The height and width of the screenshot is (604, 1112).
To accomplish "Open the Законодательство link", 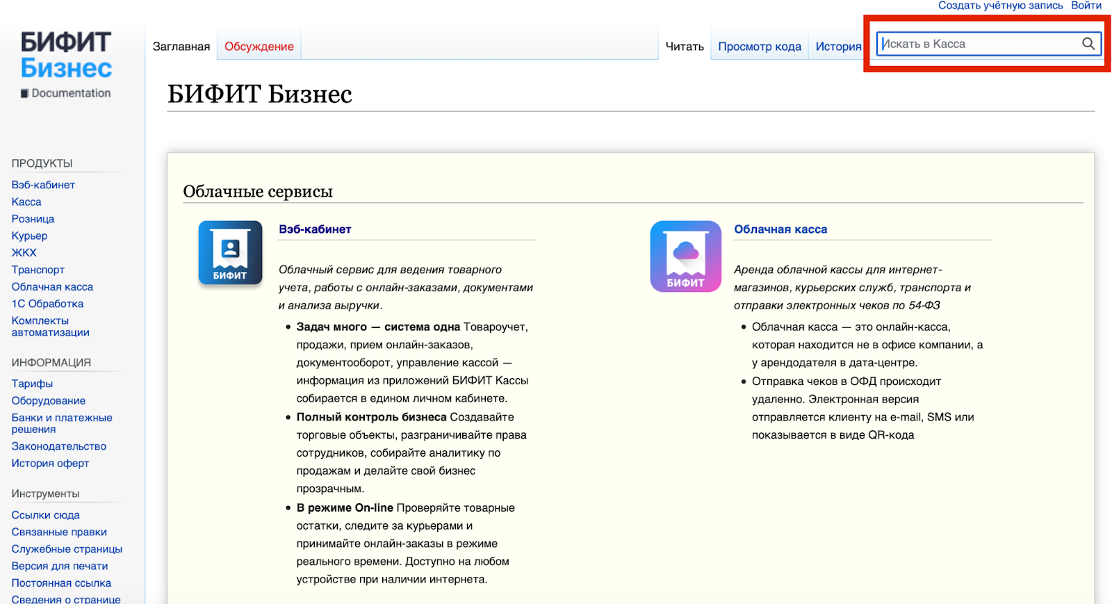I will pyautogui.click(x=59, y=446).
